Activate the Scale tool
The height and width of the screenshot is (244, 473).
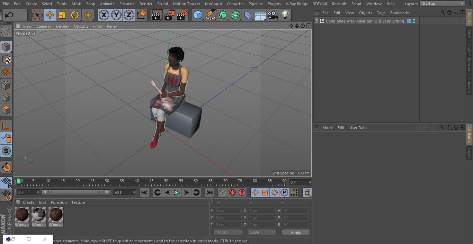pyautogui.click(x=62, y=15)
